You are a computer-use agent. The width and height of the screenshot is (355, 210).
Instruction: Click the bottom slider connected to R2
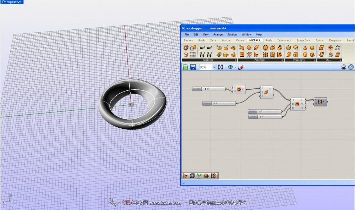coord(265,117)
